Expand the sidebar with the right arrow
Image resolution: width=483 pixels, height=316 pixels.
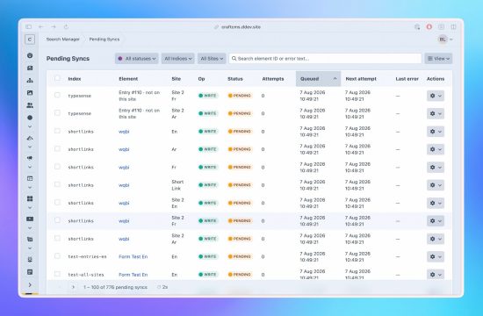(30, 285)
